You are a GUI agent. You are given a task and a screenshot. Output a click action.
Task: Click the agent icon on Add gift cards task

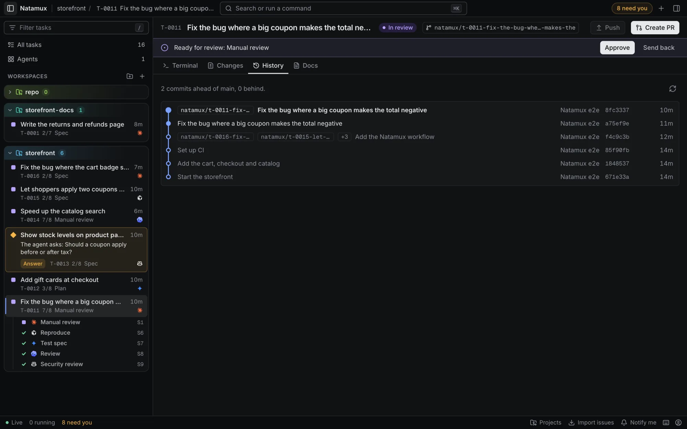(x=140, y=288)
